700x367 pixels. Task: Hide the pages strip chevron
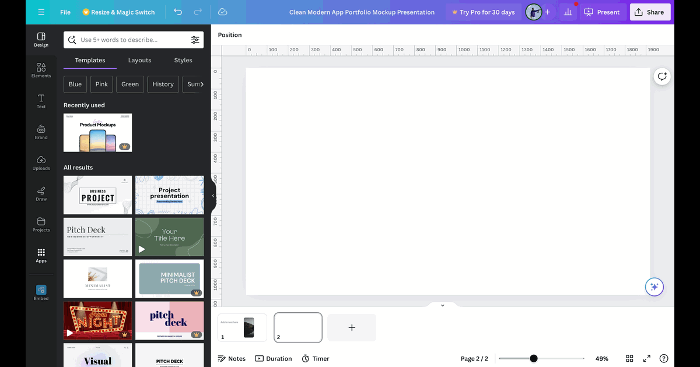pyautogui.click(x=442, y=305)
